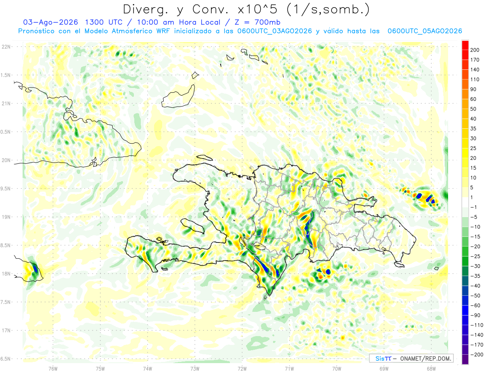Click the -110 color scale label

pos(476,325)
